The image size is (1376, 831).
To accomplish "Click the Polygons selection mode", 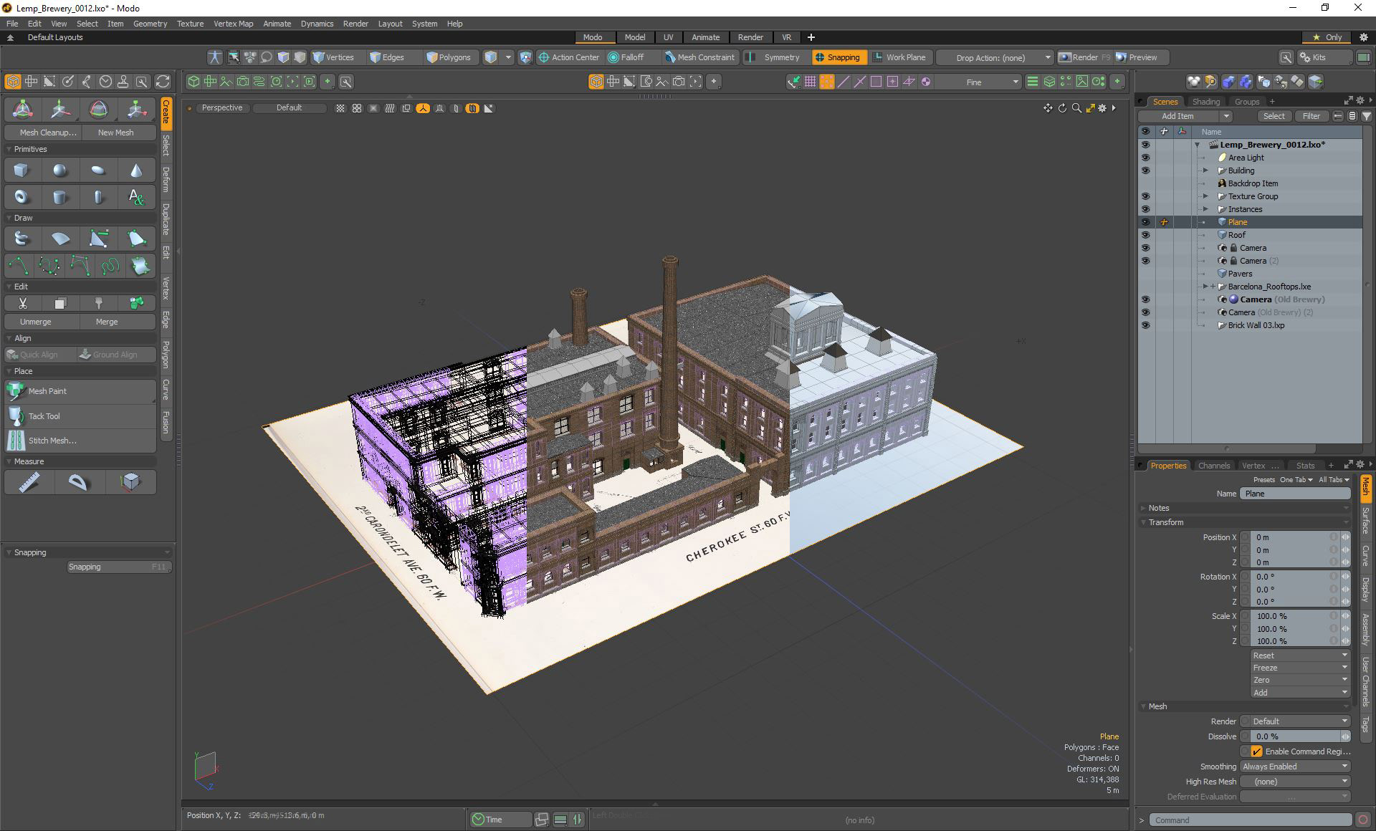I will (x=449, y=57).
